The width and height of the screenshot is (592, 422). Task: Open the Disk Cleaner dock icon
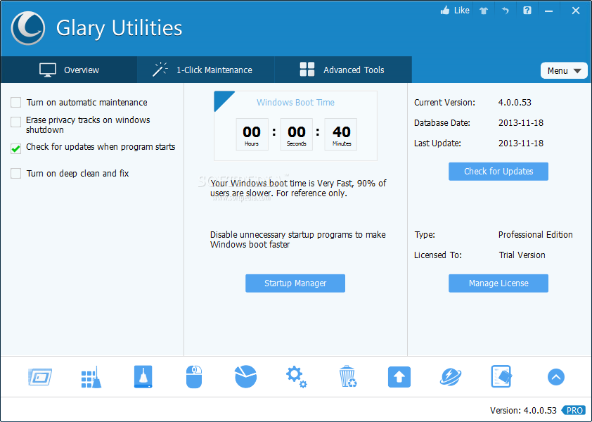click(x=143, y=377)
